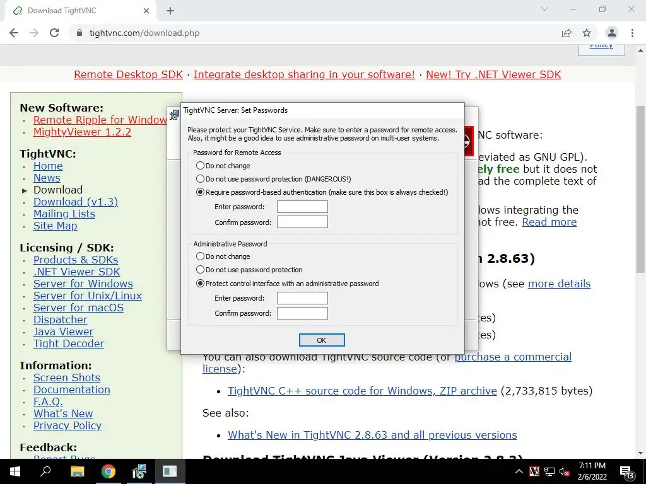Click the address bar URL
The image size is (646, 484).
tap(144, 33)
